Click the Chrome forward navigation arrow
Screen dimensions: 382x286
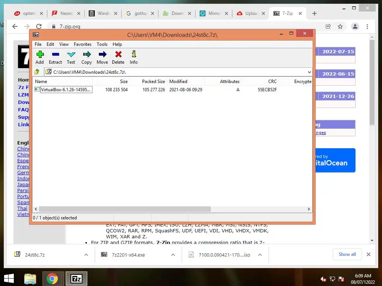click(x=27, y=26)
